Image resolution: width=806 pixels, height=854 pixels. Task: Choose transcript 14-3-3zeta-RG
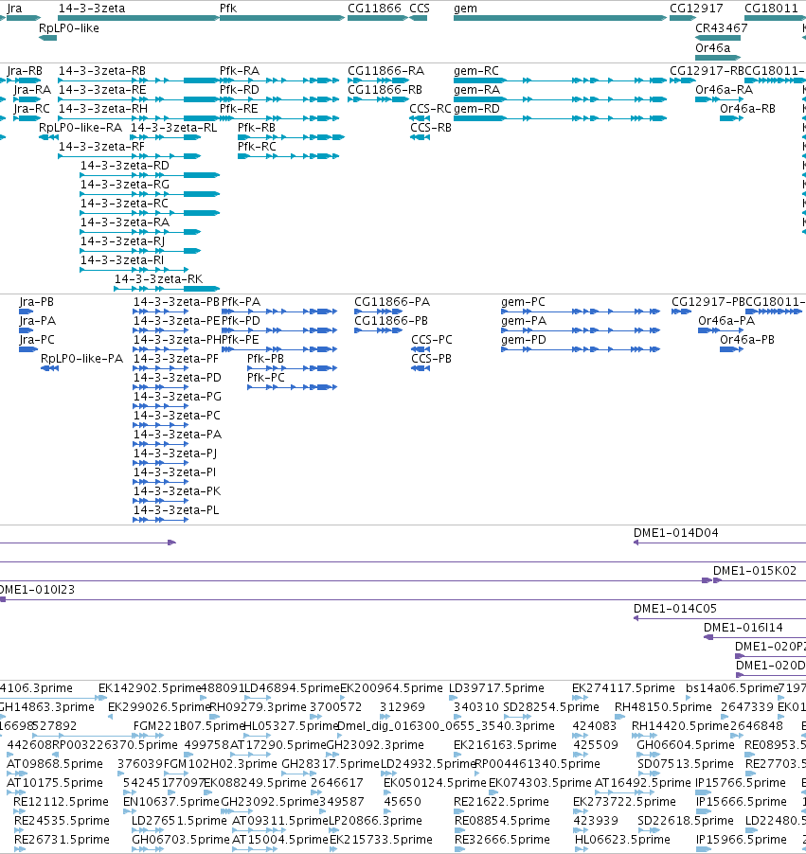tap(125, 185)
